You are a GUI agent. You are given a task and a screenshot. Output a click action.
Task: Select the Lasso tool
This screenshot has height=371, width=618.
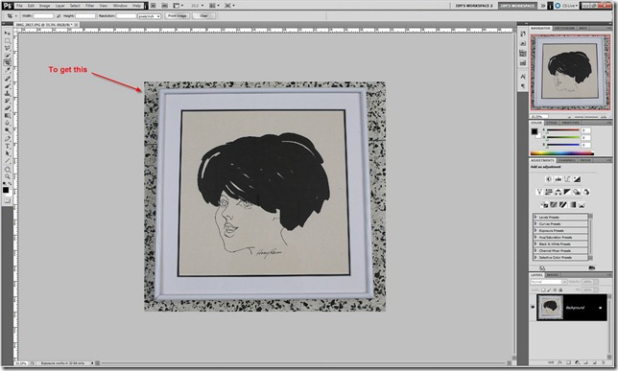point(7,48)
